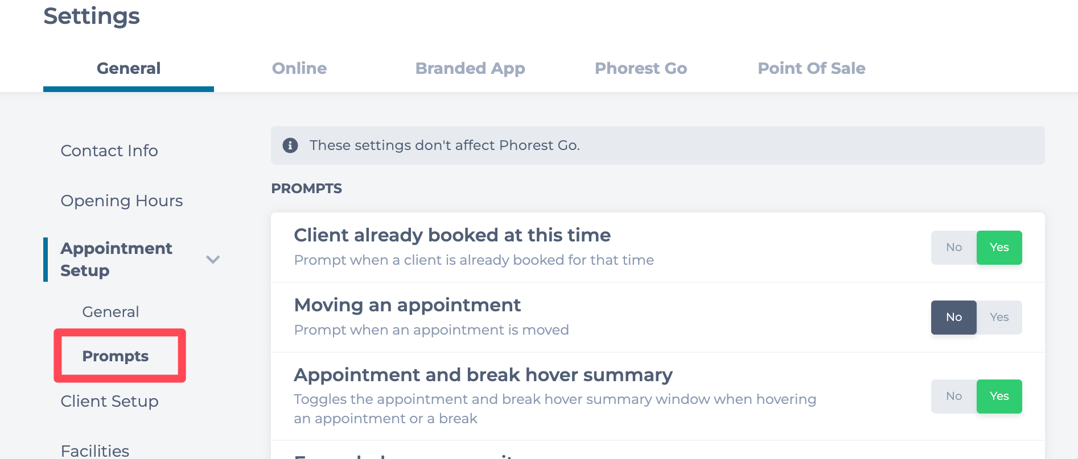Select Yes for the appointment hover summary

tap(999, 397)
